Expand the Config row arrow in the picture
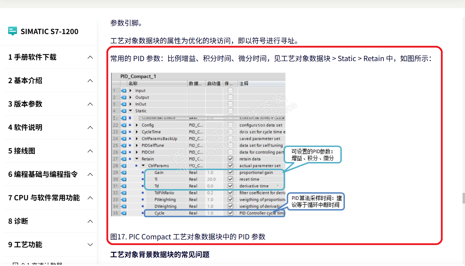Viewport: 465px width, 266px height. click(x=137, y=125)
